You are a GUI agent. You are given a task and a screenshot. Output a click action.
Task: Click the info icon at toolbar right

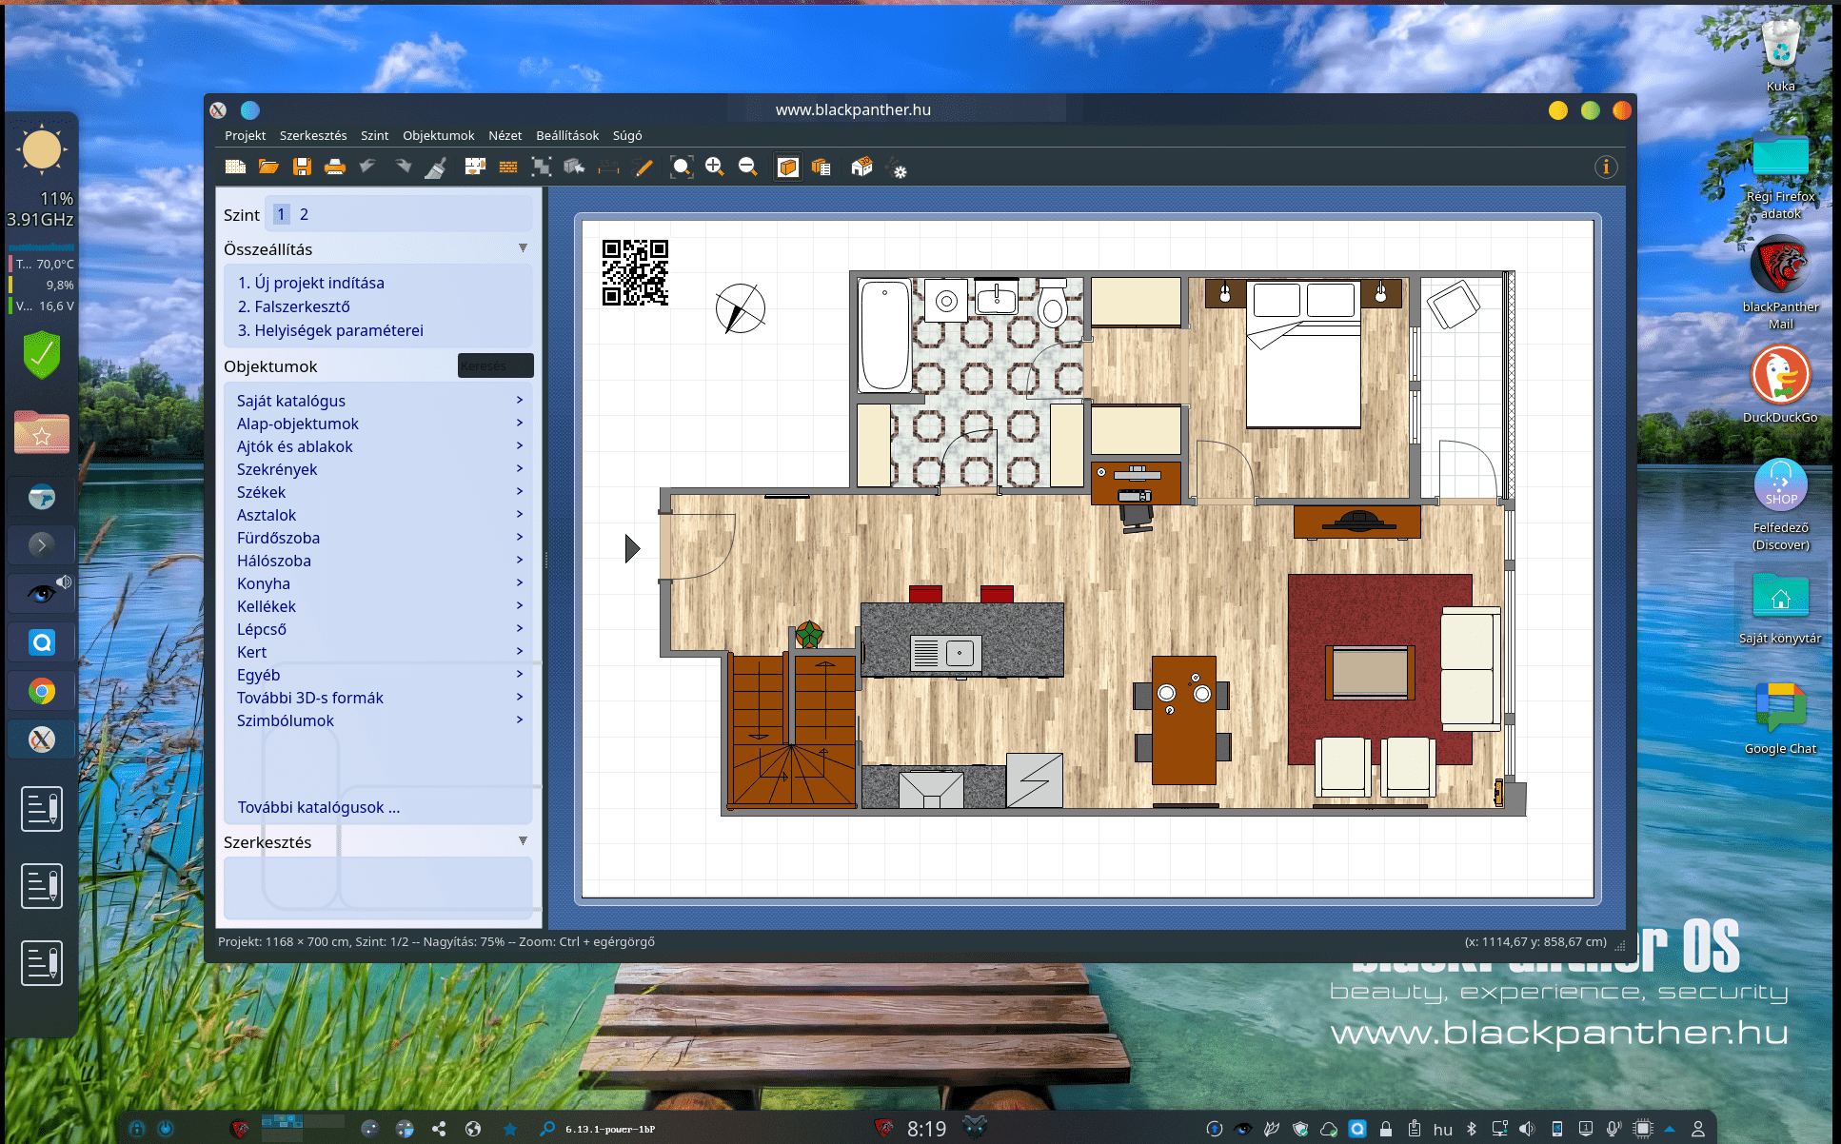tap(1606, 168)
